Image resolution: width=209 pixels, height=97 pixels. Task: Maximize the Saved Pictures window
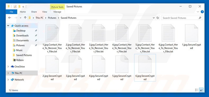coord(190,6)
